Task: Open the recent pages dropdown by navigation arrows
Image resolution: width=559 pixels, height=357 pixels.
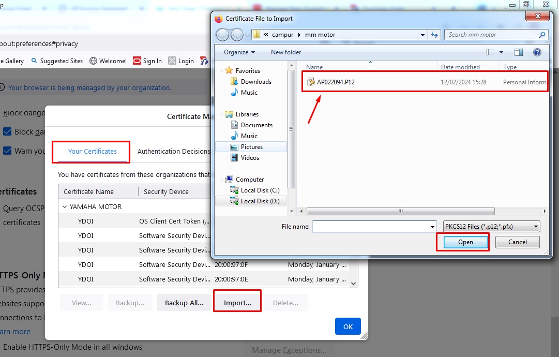Action: coord(247,35)
